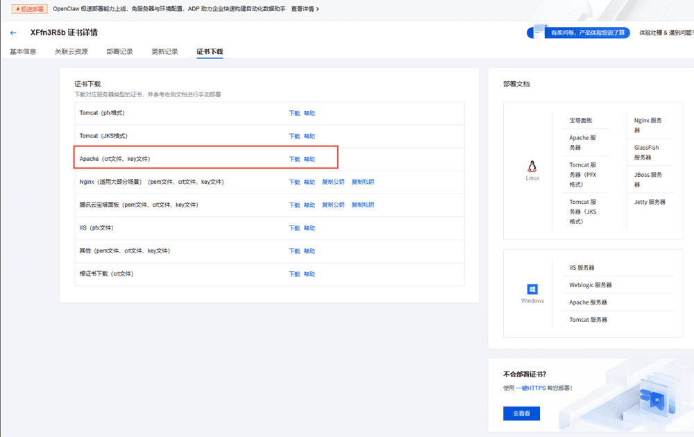
Task: Download Tomcat pfx format certificate
Action: [294, 113]
